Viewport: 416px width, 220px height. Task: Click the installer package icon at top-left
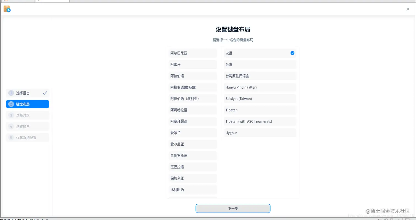(x=7, y=9)
